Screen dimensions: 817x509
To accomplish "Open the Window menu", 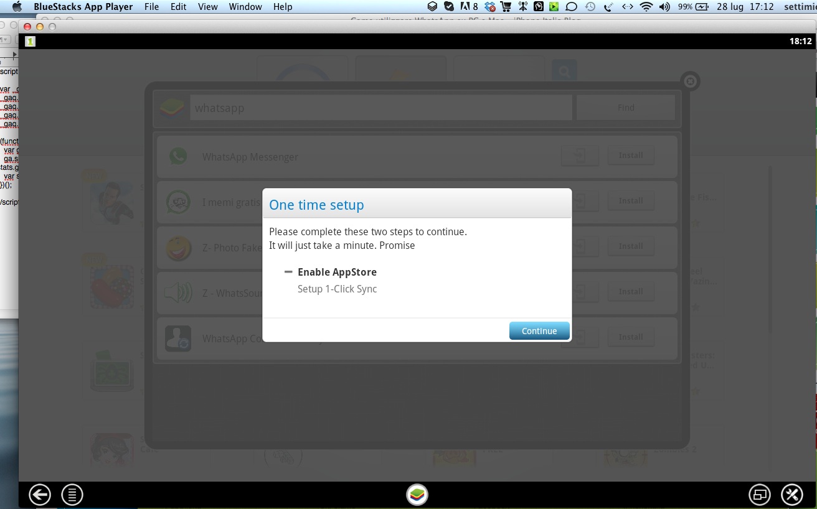I will (x=245, y=7).
